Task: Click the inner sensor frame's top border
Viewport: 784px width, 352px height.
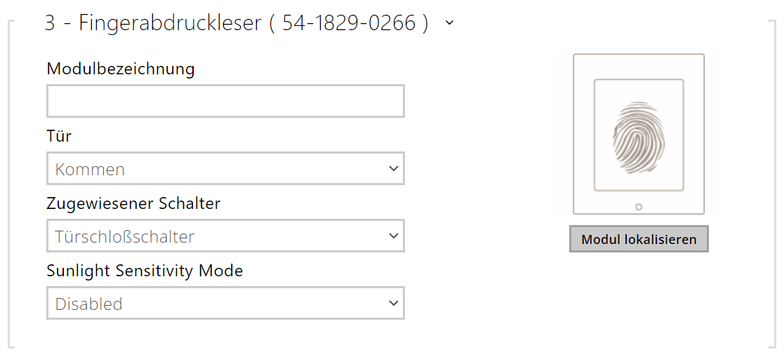Action: [638, 81]
